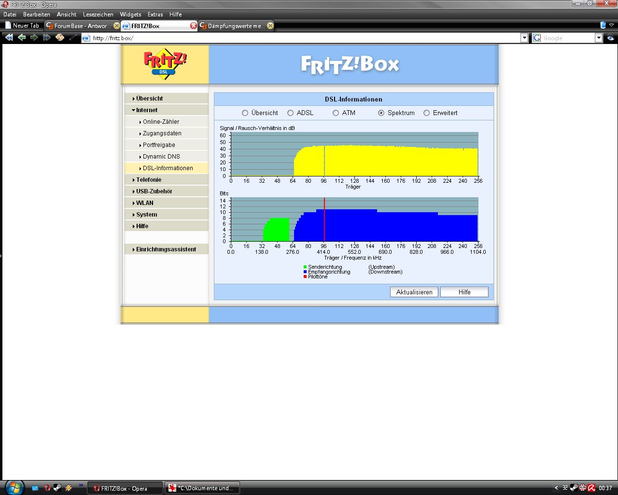
Task: Open the Übersicht sidebar link
Action: (167, 98)
